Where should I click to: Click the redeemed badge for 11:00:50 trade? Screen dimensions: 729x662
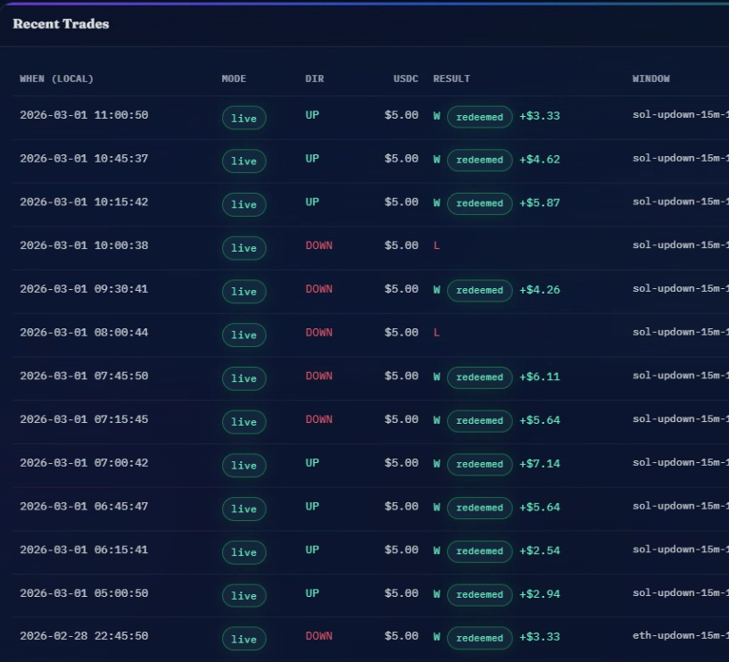[x=480, y=117]
